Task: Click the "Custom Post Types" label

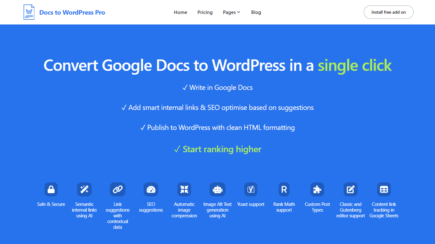Action: click(x=317, y=207)
